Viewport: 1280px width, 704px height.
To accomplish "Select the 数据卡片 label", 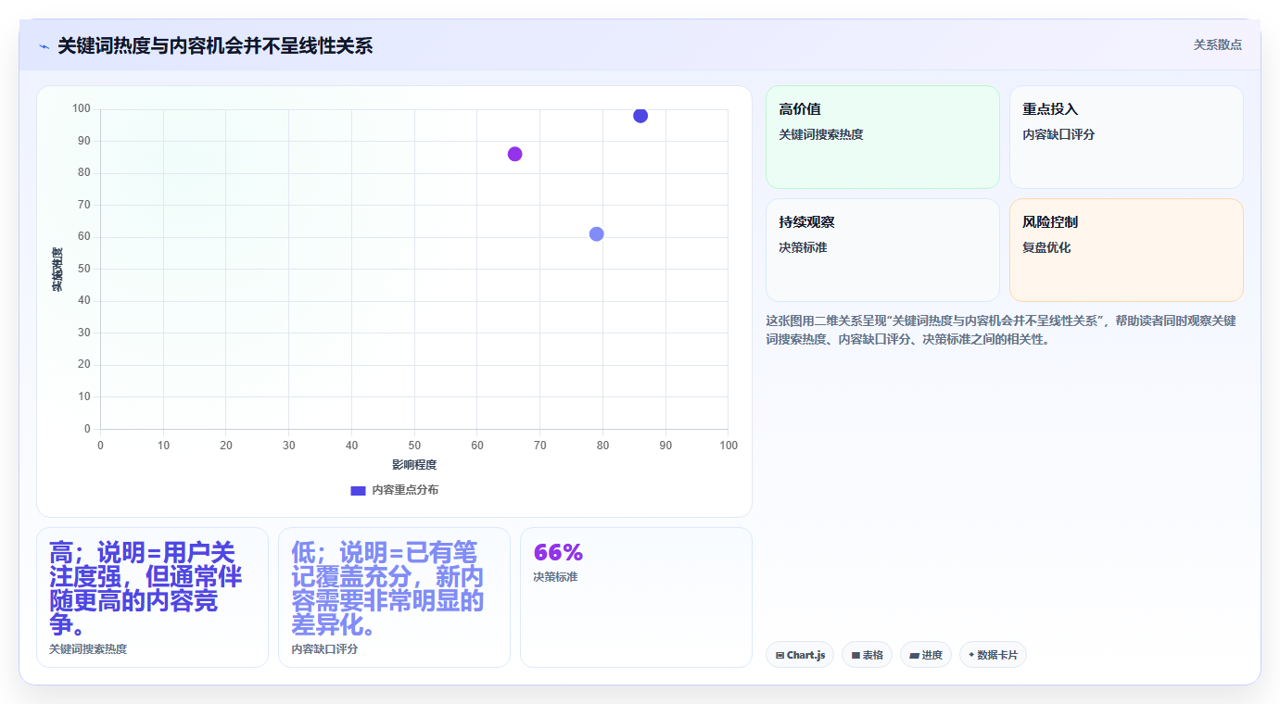I will [x=997, y=656].
